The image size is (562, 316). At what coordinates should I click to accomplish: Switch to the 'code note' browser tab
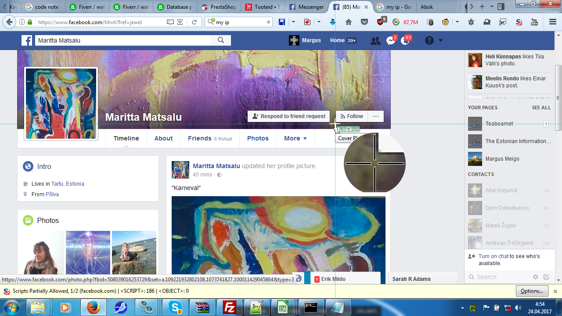(x=43, y=7)
